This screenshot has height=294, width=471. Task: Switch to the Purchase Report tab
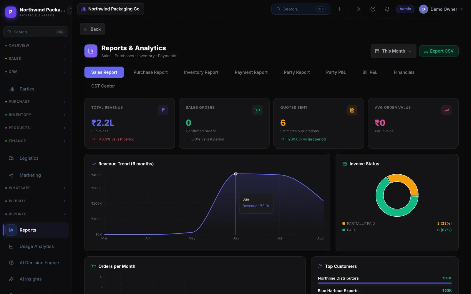pyautogui.click(x=150, y=72)
